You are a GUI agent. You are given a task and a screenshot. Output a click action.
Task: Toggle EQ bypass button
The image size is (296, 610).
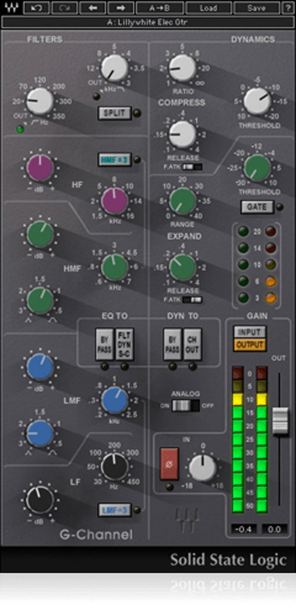[x=105, y=344]
